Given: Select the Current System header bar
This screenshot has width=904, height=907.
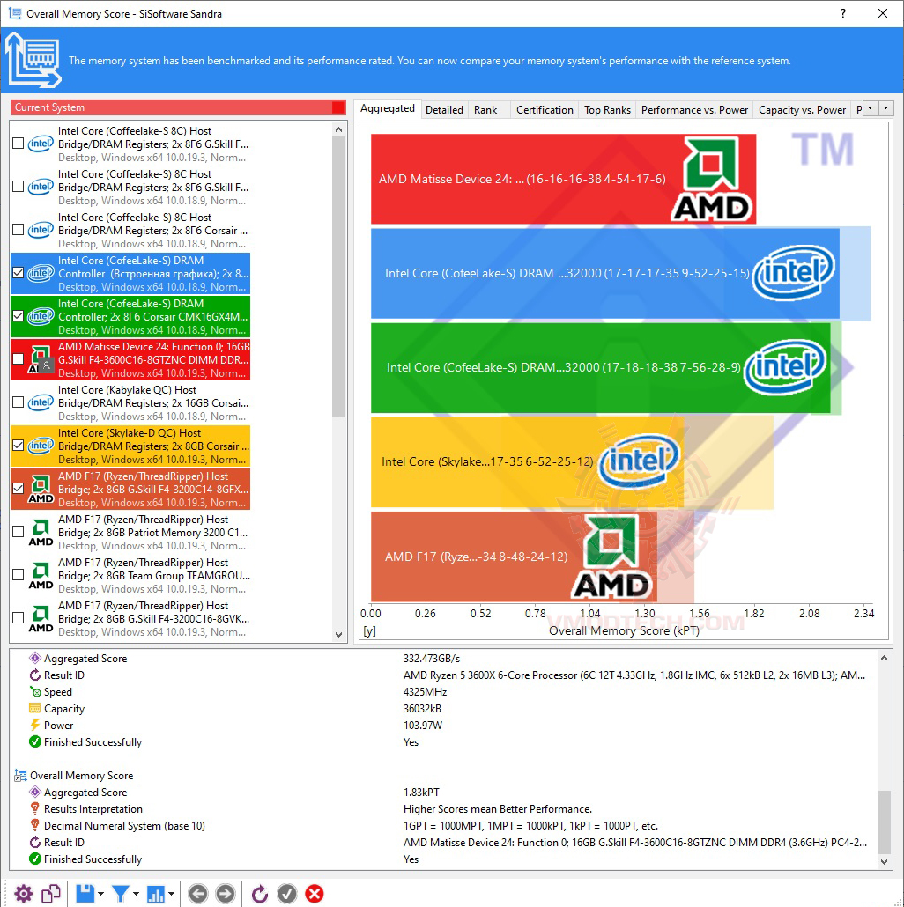Looking at the screenshot, I should 178,107.
